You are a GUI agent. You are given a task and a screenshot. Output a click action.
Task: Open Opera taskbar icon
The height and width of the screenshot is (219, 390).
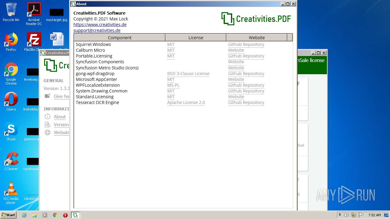(65, 215)
